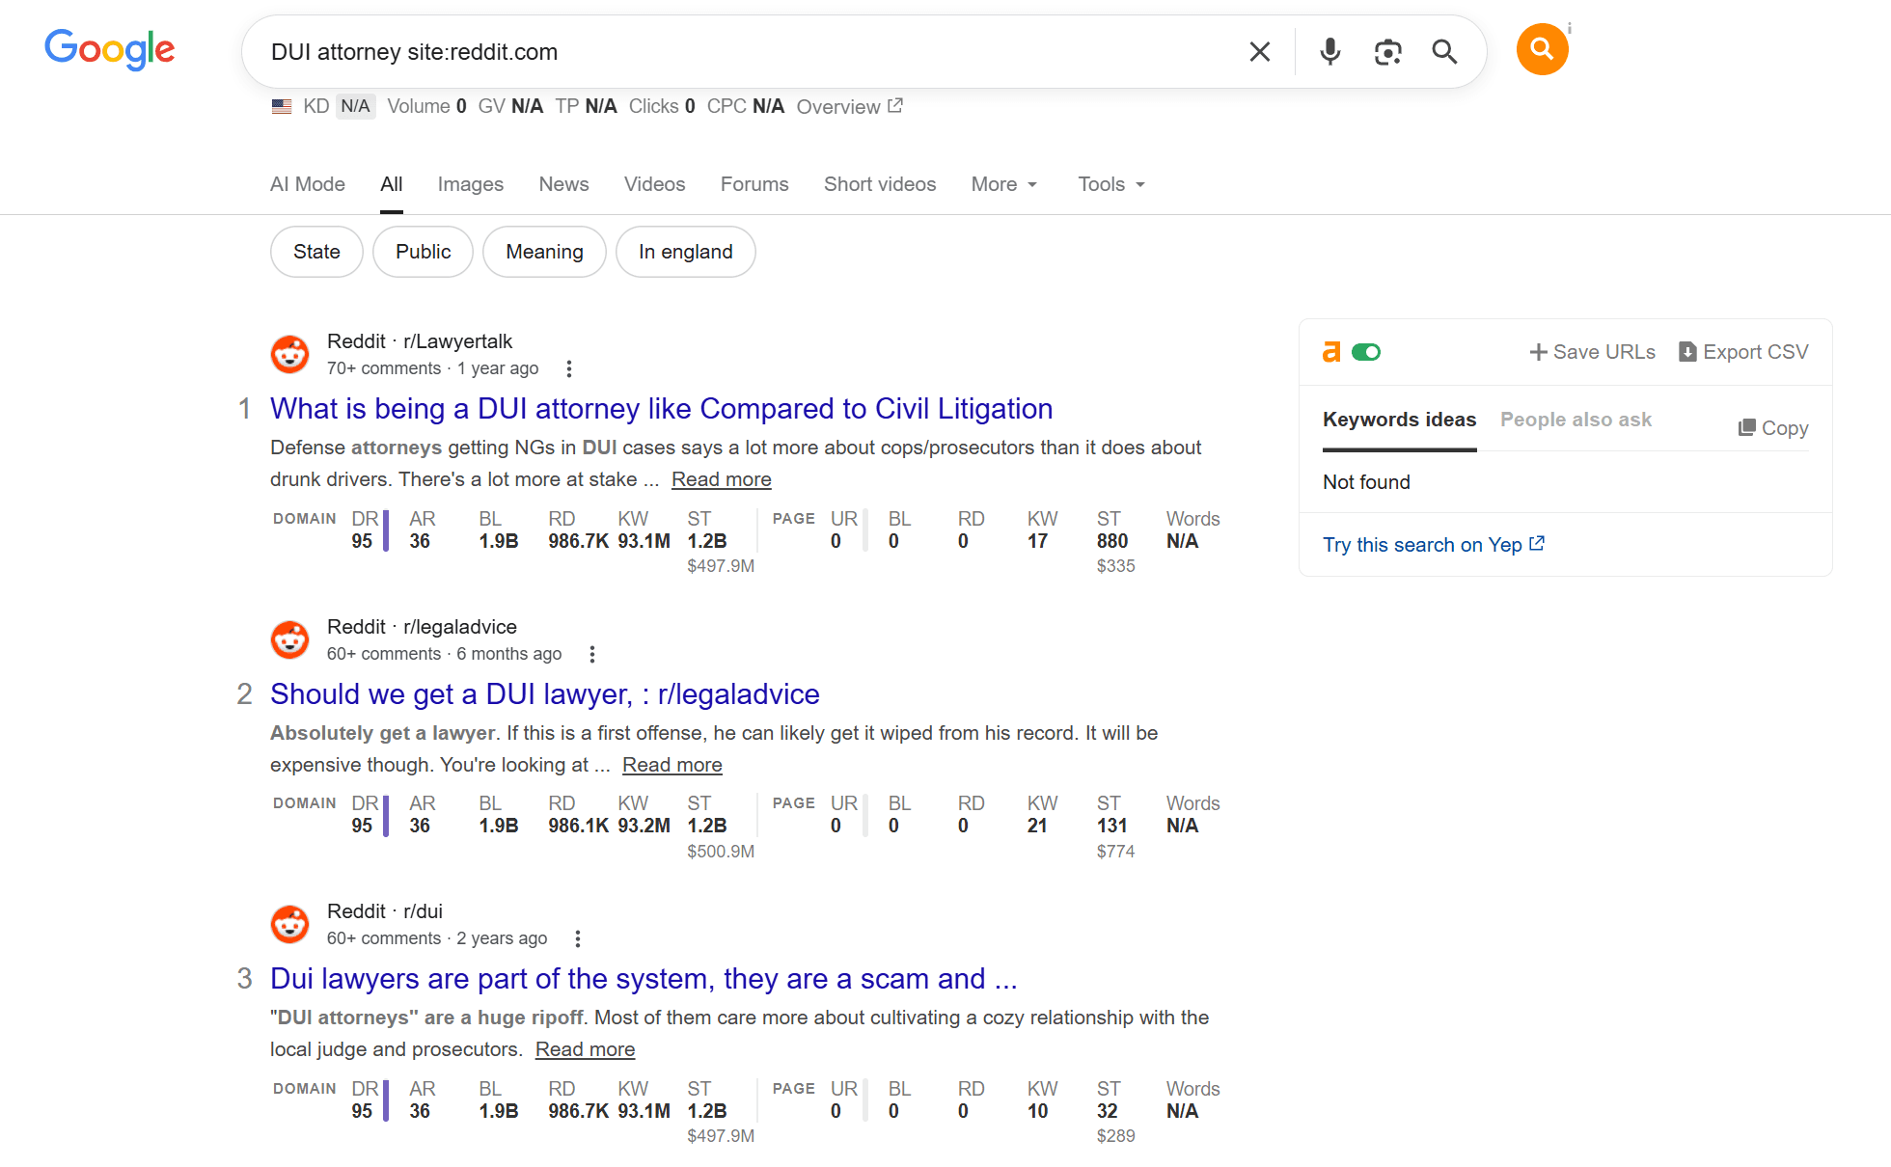Switch to AI Mode tab
The image size is (1891, 1167).
308,184
